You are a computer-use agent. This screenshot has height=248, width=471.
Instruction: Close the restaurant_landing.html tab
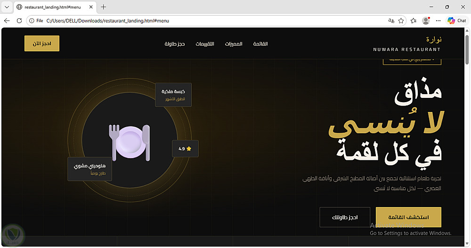click(91, 7)
